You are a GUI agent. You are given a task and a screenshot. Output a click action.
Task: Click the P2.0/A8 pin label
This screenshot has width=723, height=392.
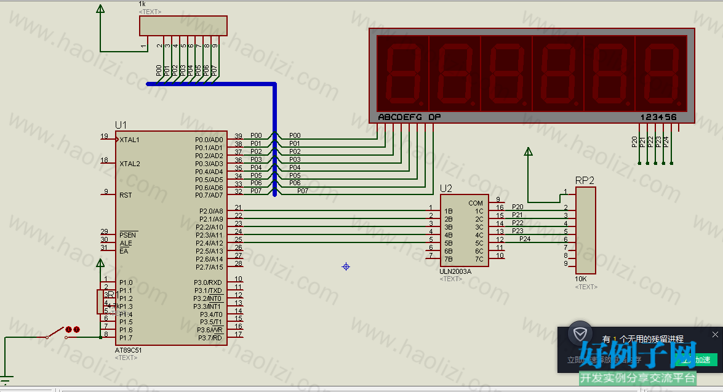point(211,211)
